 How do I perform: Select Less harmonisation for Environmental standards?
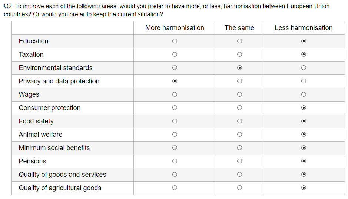(x=304, y=68)
